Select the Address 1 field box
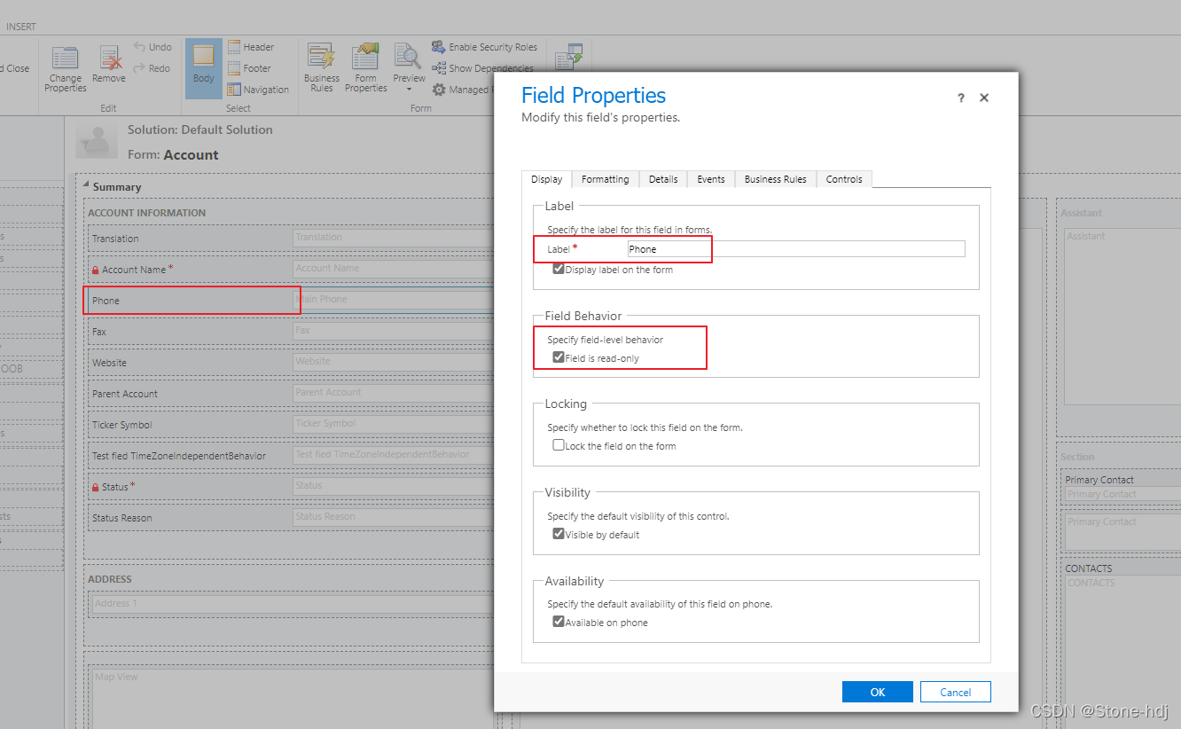This screenshot has width=1181, height=729. point(293,604)
